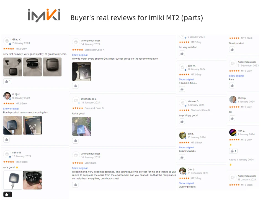
Task: Click the imiki brand logo
Action: (44, 16)
